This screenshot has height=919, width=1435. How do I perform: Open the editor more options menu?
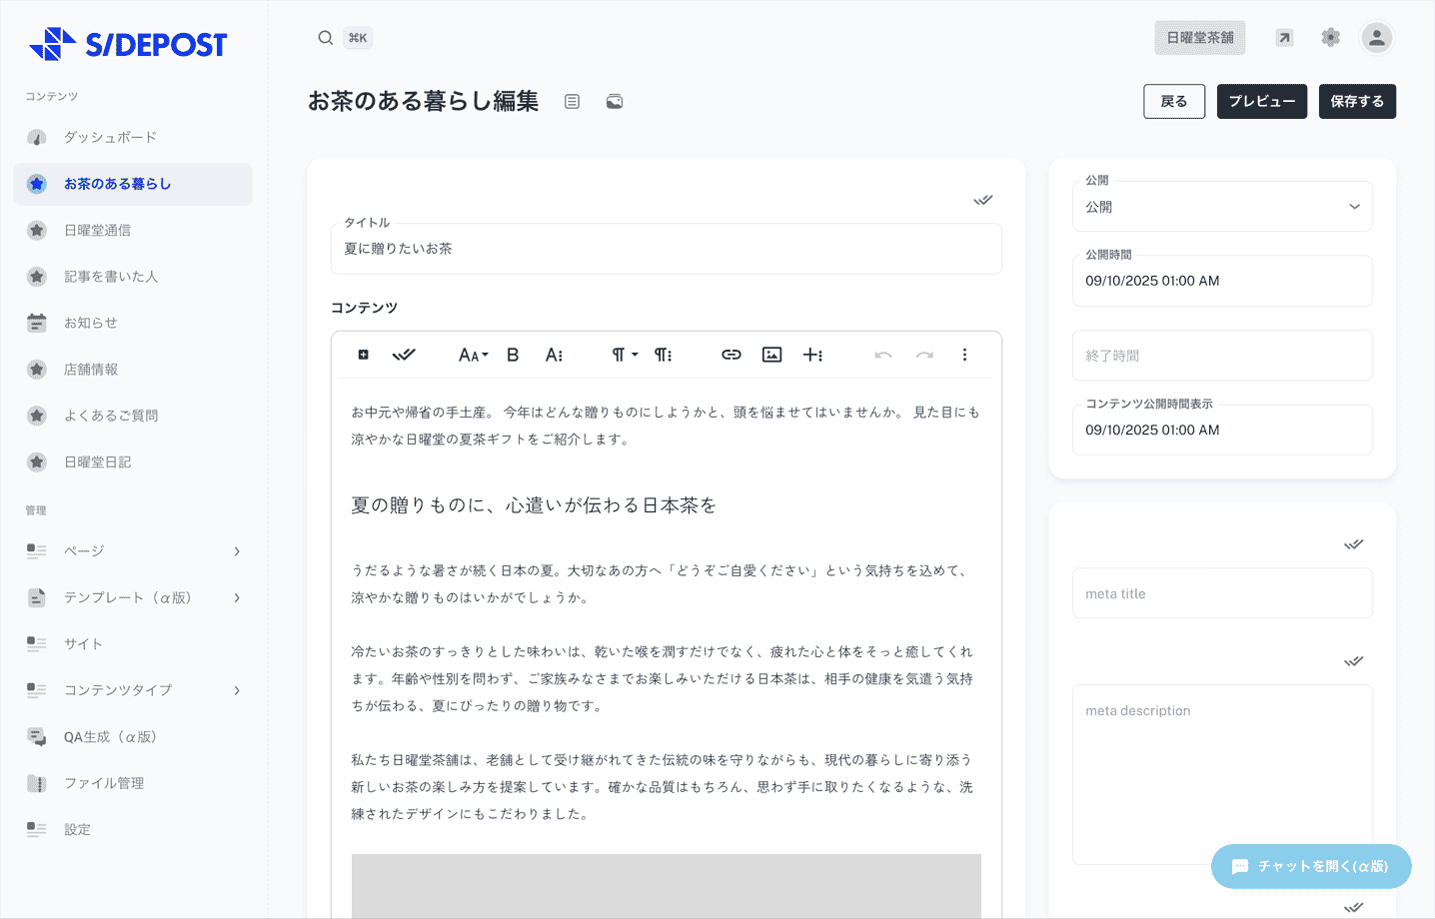tap(964, 355)
